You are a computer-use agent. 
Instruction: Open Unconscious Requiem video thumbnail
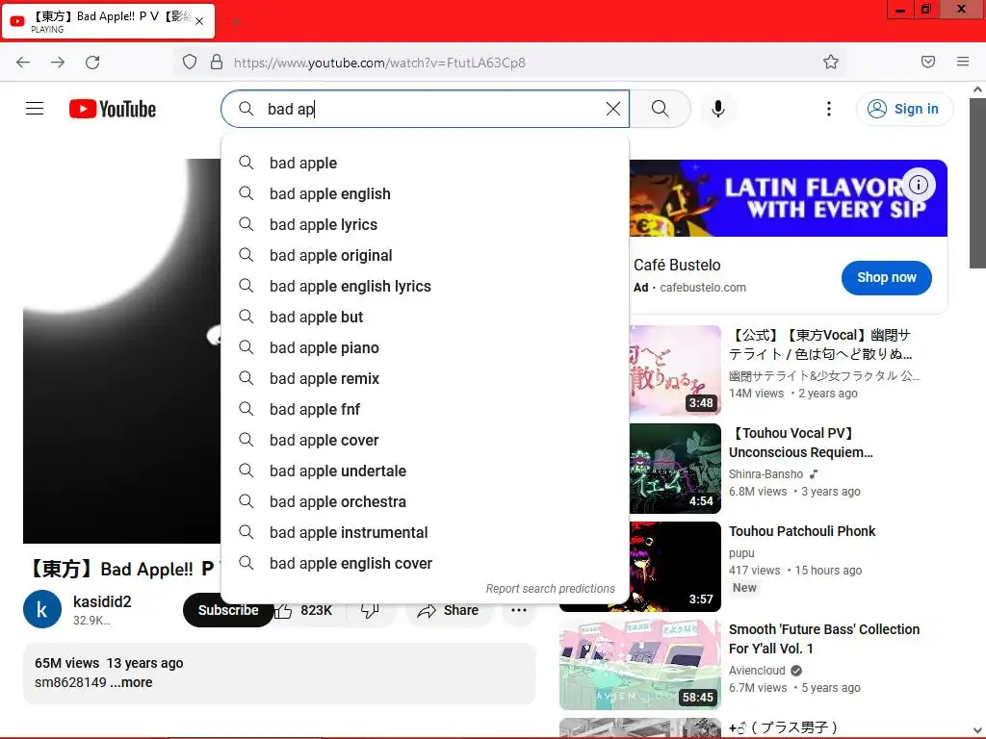(675, 469)
